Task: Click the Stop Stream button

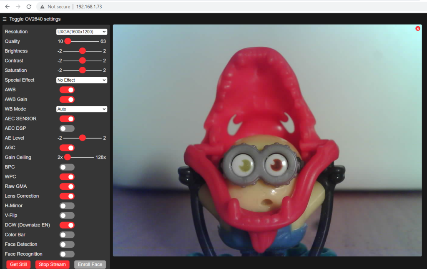Action: (x=52, y=264)
